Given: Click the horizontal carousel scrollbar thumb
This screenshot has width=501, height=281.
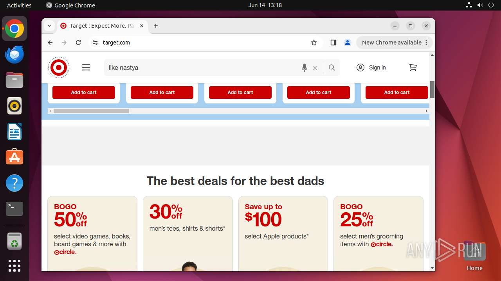Looking at the screenshot, I should tap(91, 111).
